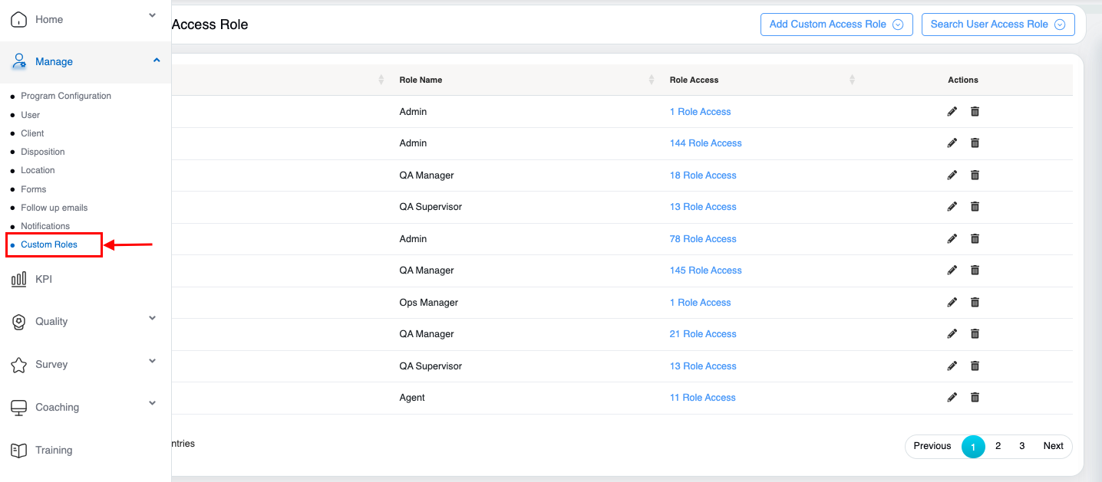Open Add Custom Access Role dropdown
This screenshot has width=1102, height=482.
click(x=836, y=24)
